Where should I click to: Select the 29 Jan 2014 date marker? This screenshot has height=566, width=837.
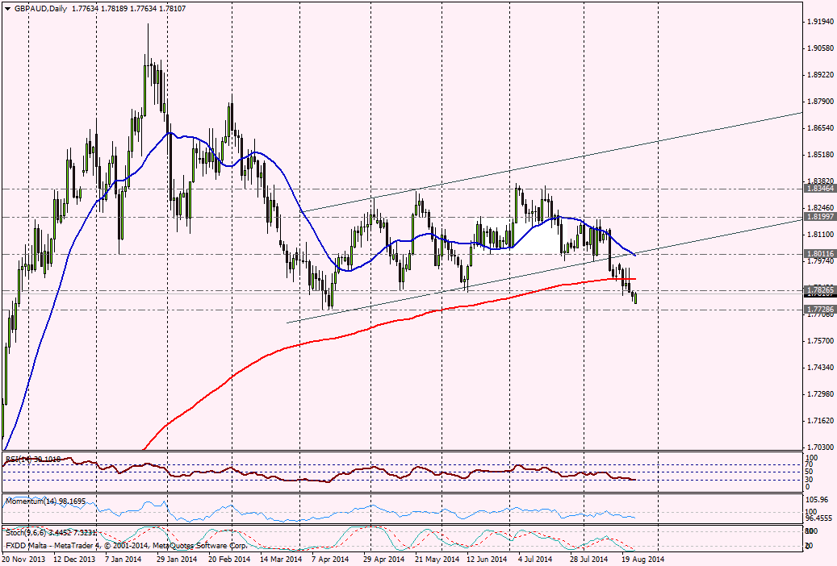175,558
